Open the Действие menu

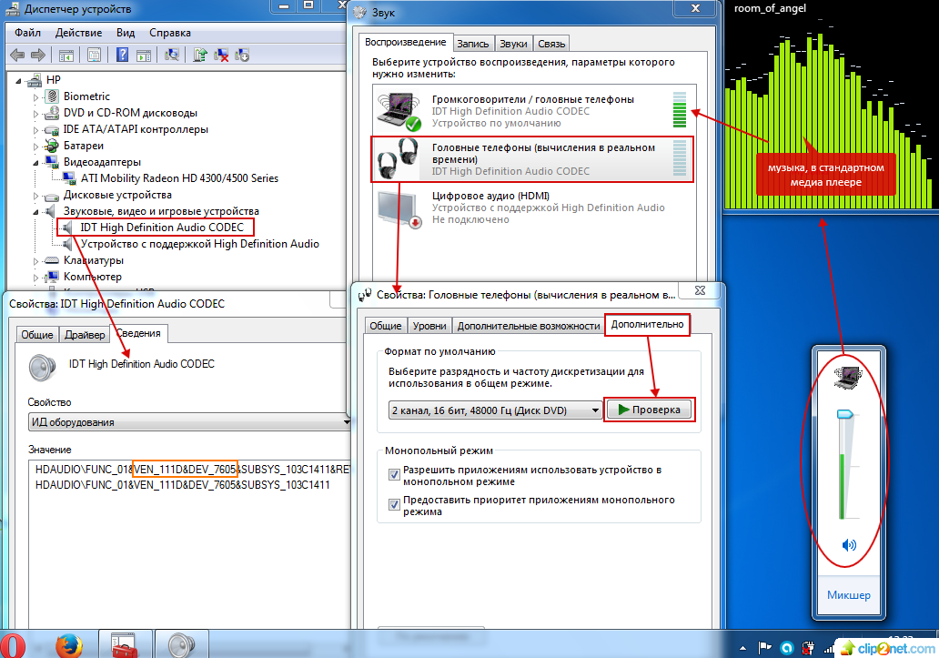click(x=78, y=33)
